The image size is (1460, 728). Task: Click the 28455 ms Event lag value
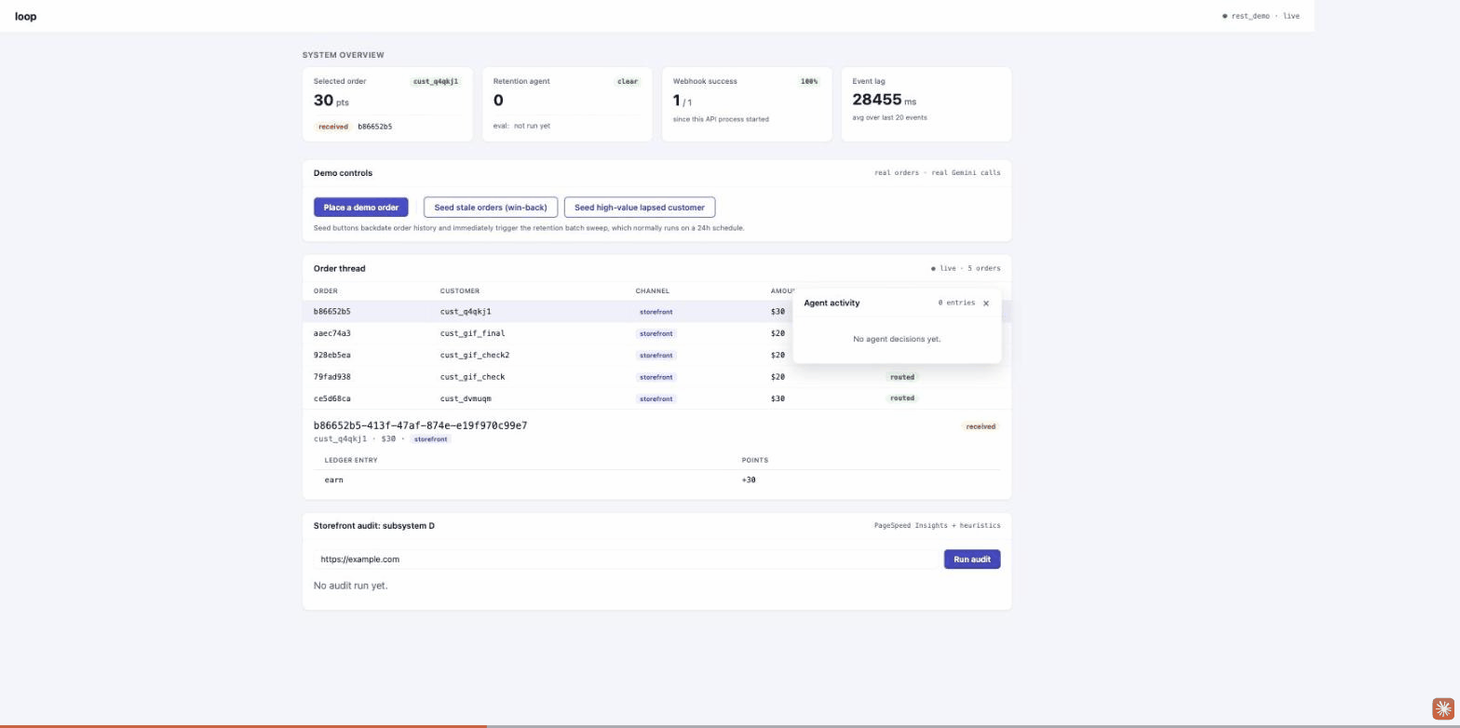click(885, 100)
